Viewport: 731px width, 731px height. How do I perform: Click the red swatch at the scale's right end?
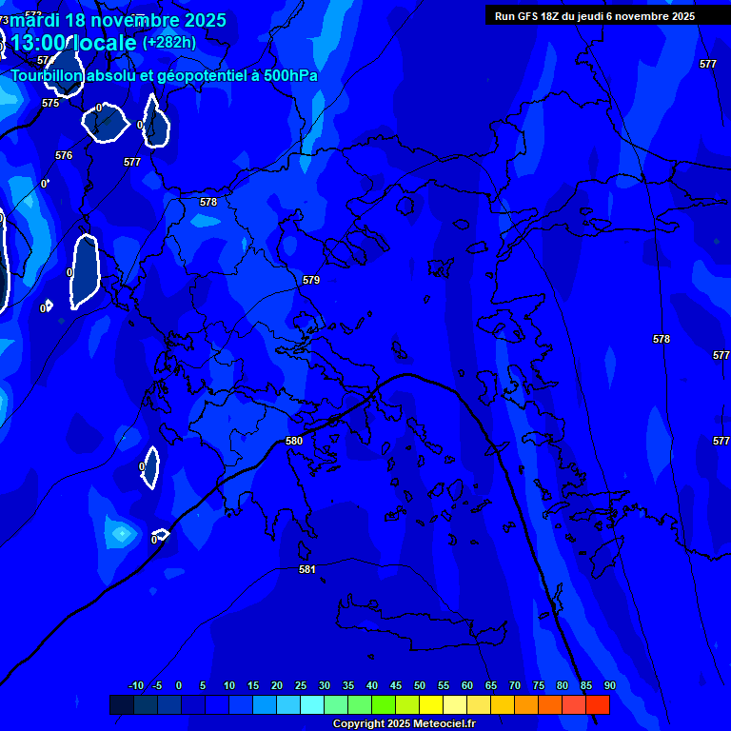[x=598, y=704]
